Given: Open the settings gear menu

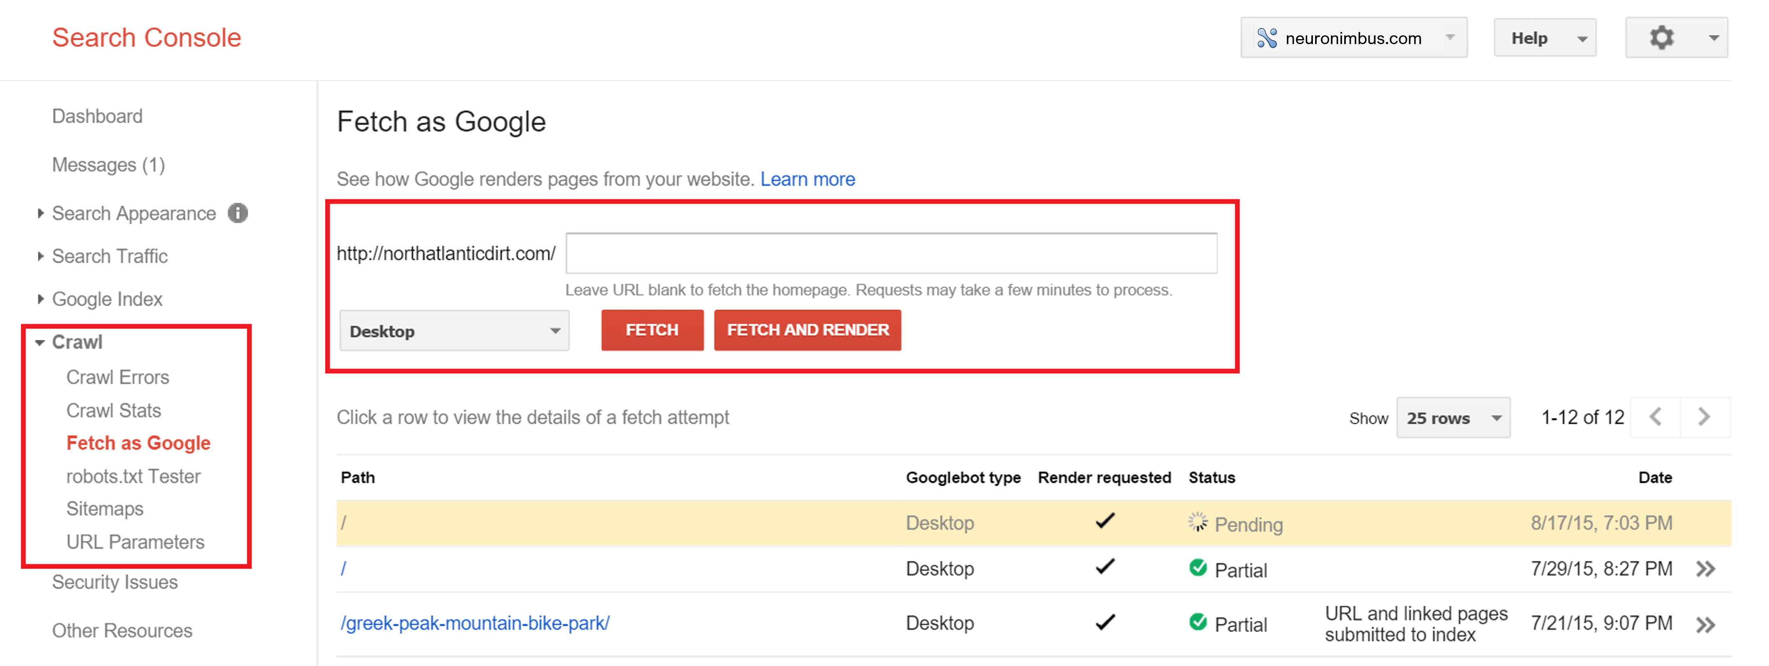Looking at the screenshot, I should (x=1661, y=37).
